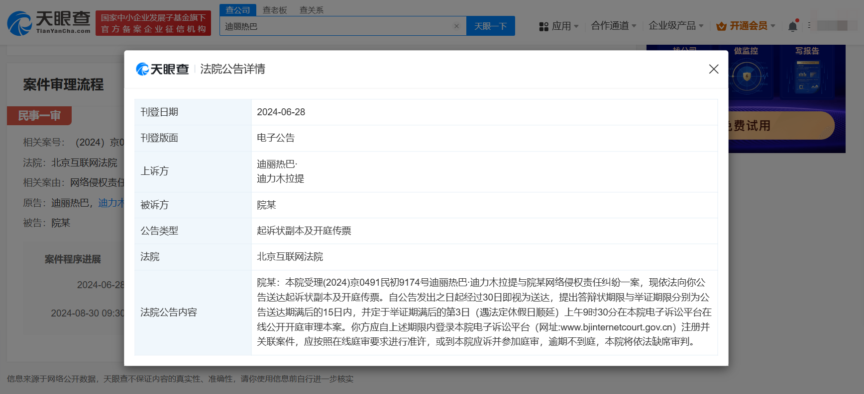Click the 天眼一下 search button
Viewport: 864px width, 394px height.
click(x=490, y=26)
